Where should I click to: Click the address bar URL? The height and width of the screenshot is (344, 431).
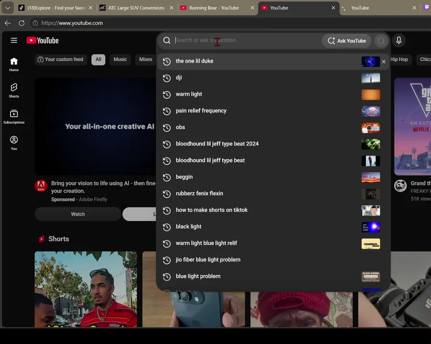72,23
